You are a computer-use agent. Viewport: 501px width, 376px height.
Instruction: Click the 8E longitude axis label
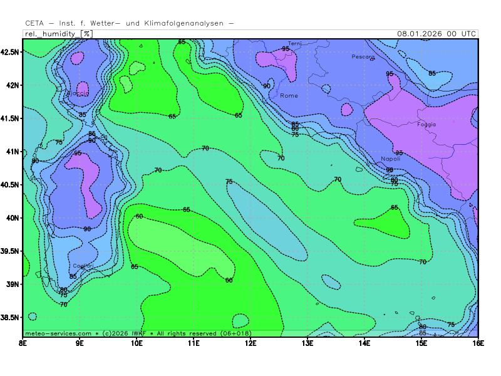click(23, 343)
